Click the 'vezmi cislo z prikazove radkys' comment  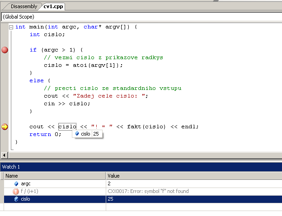(x=103, y=57)
